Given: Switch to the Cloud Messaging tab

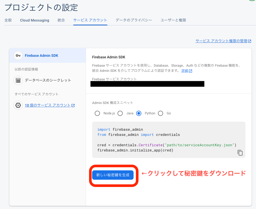Looking at the screenshot, I should [x=35, y=20].
